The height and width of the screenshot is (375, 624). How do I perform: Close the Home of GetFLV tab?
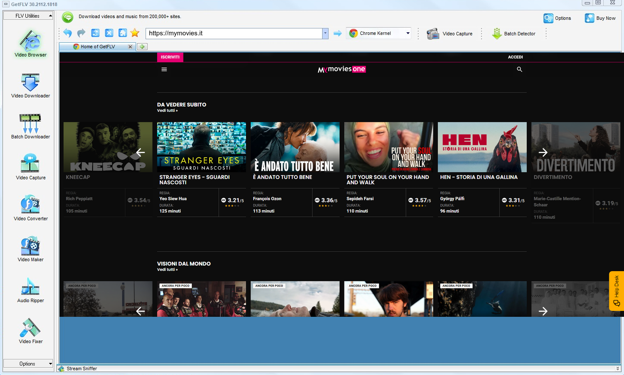[130, 47]
